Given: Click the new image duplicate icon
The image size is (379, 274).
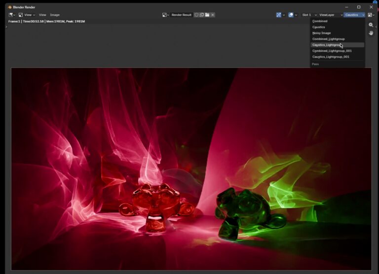Looking at the screenshot, I should coord(202,15).
